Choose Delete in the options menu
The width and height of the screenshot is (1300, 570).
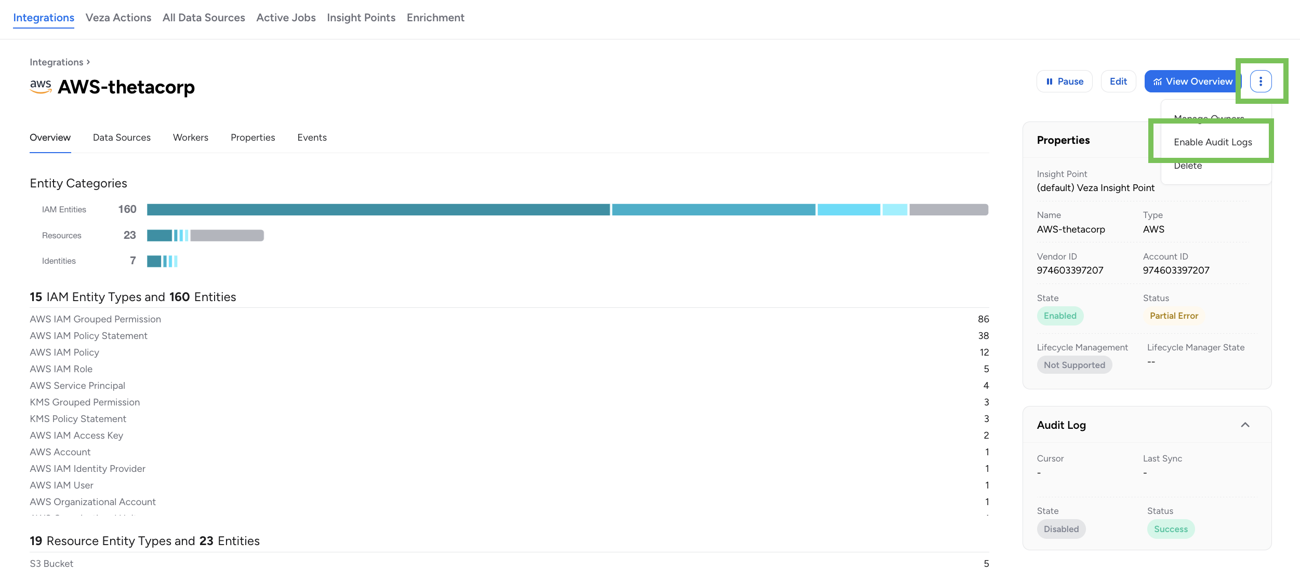(1188, 165)
